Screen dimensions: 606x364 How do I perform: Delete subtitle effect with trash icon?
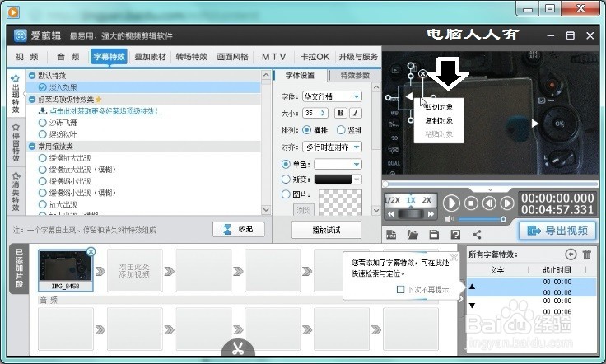point(587,254)
